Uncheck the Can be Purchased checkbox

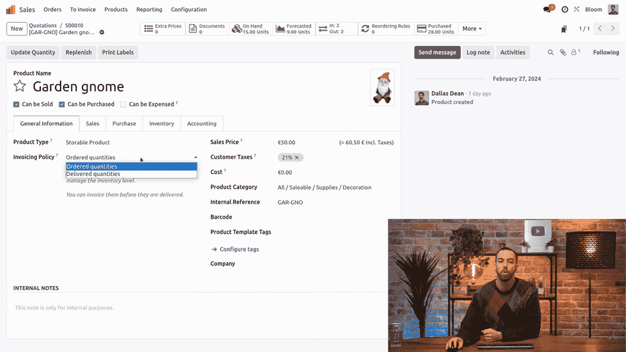(62, 105)
